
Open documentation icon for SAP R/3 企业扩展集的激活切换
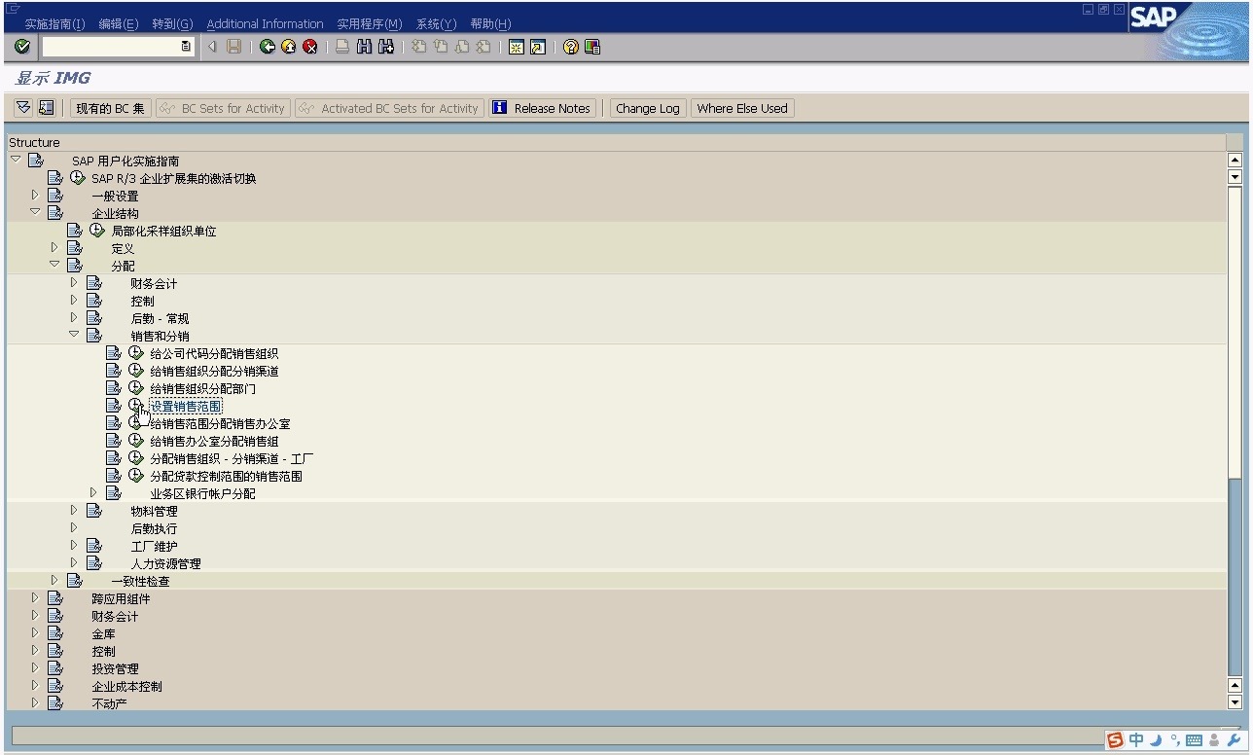[x=55, y=178]
